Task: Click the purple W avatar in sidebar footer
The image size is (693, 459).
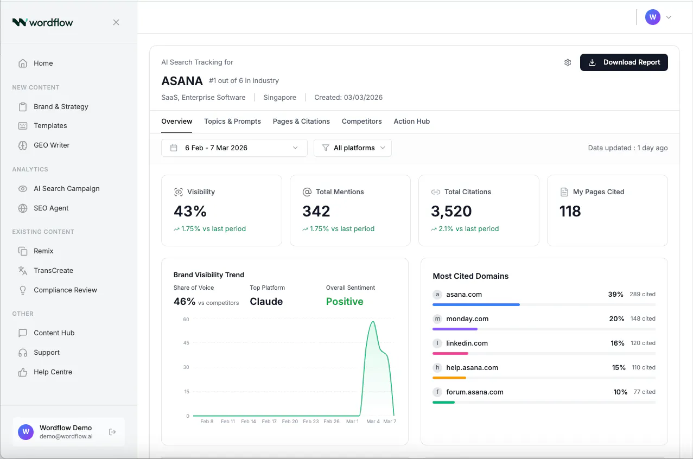Action: tap(26, 432)
